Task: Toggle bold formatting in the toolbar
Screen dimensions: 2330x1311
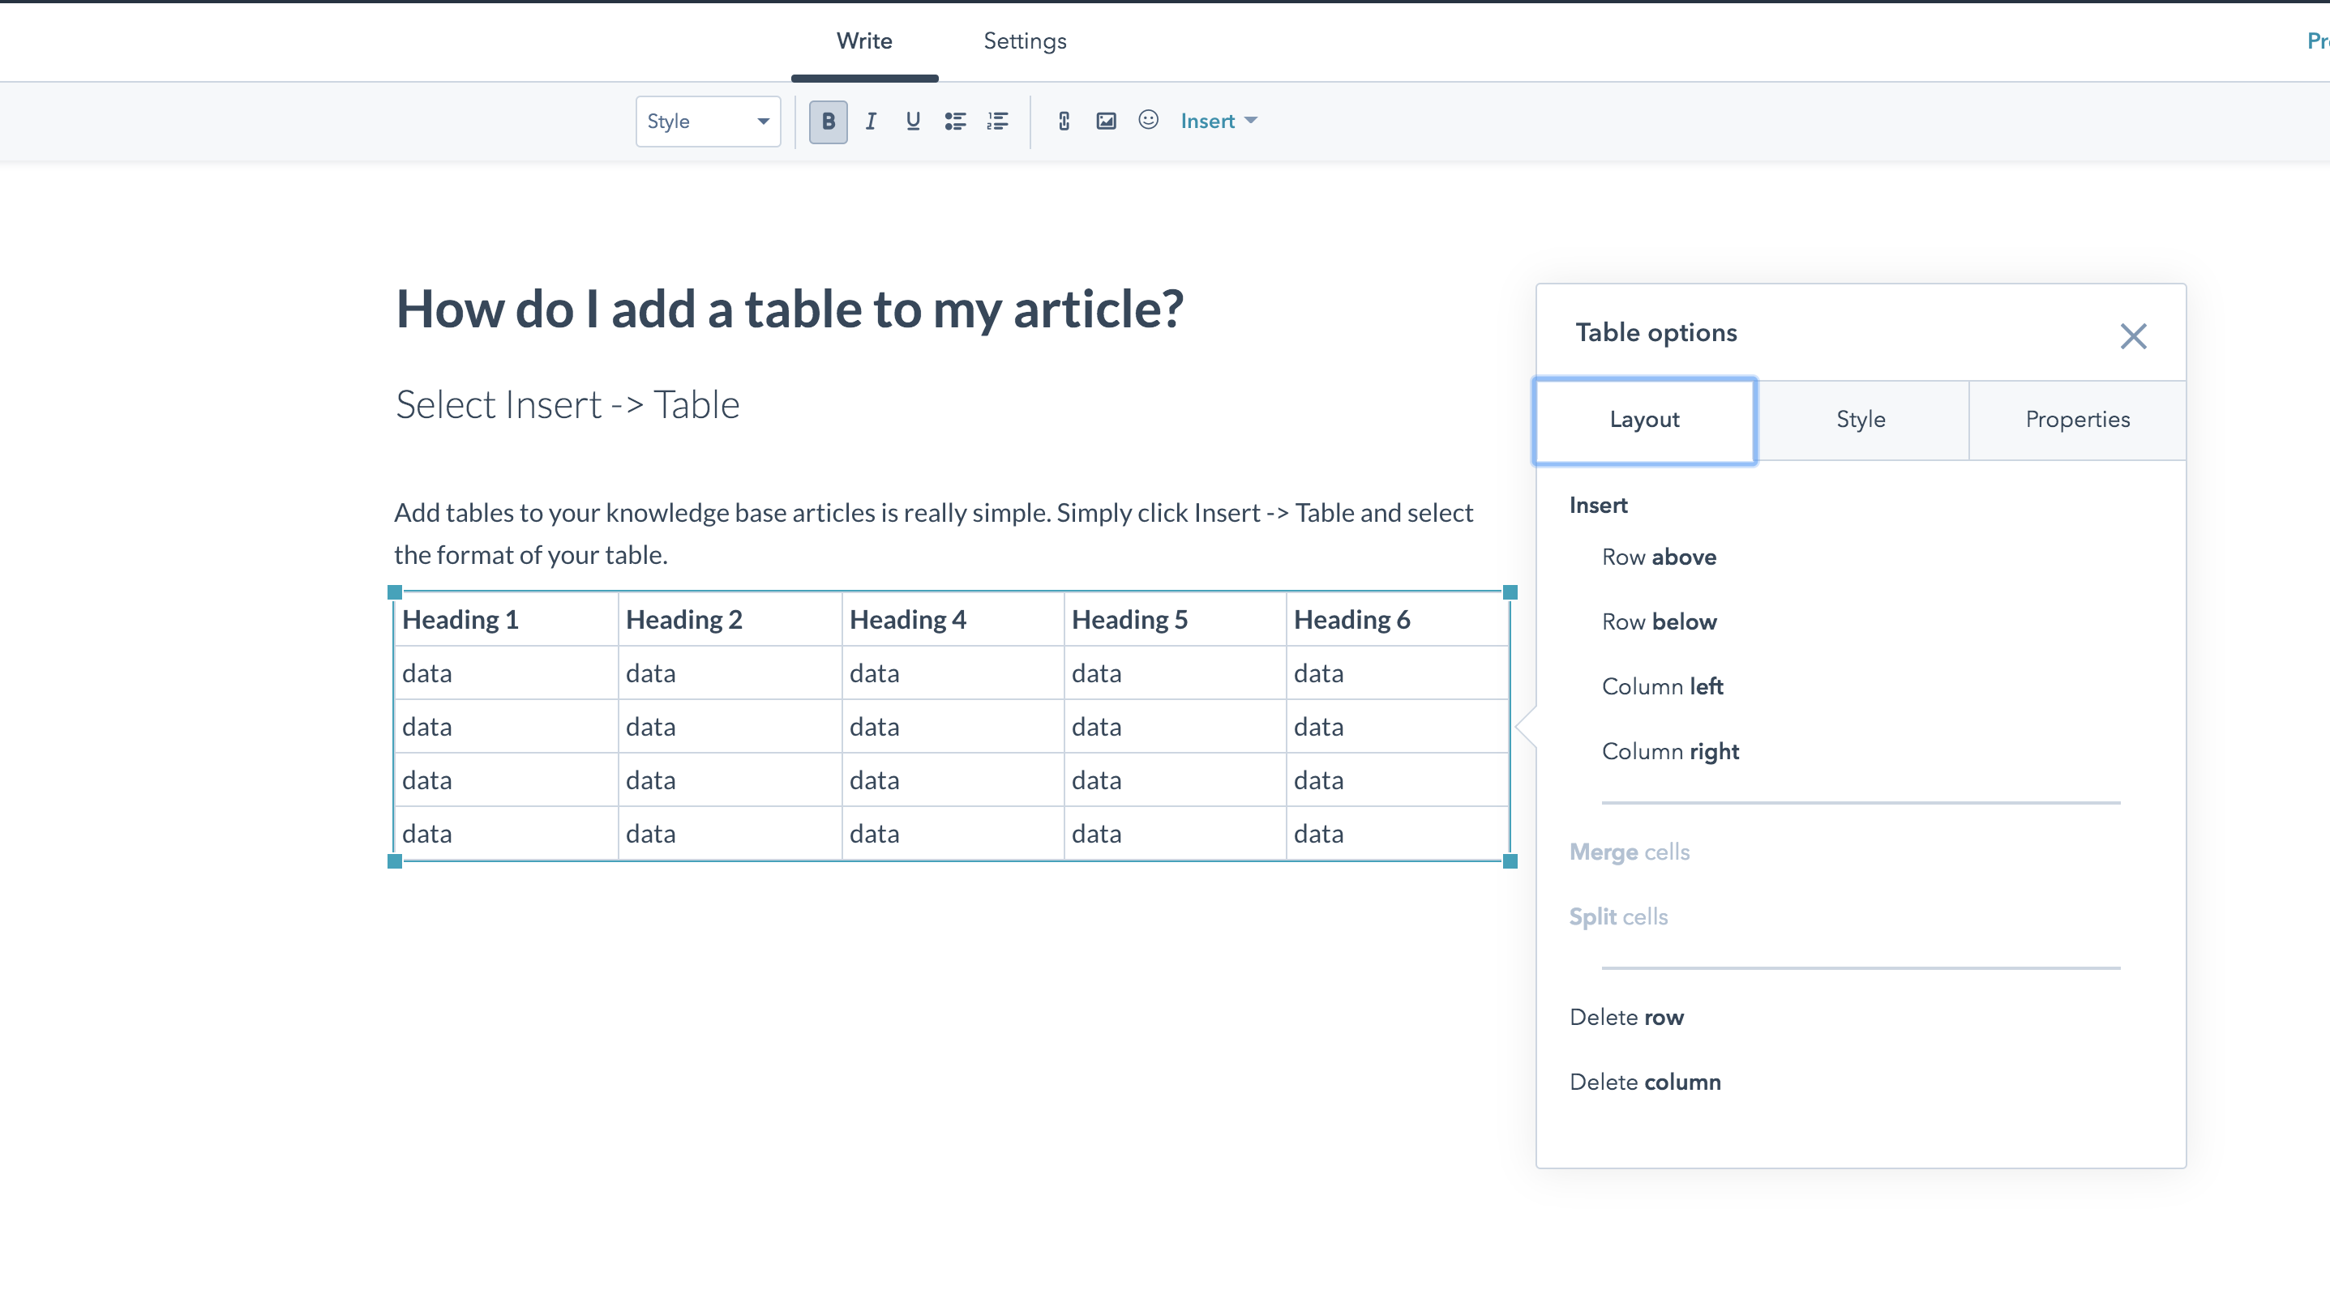Action: [827, 122]
